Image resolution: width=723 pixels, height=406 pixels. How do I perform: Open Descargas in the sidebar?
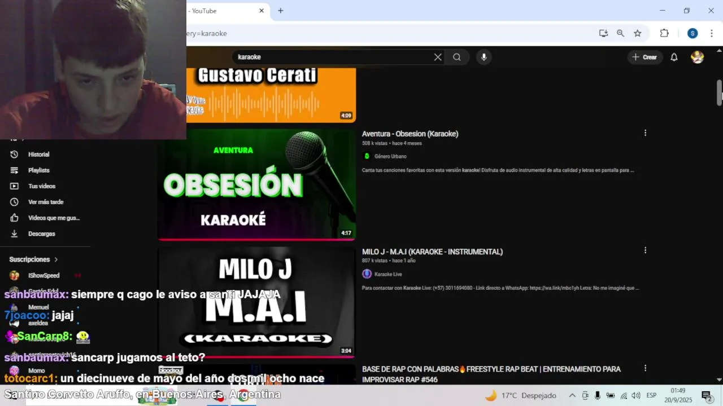[41, 233]
